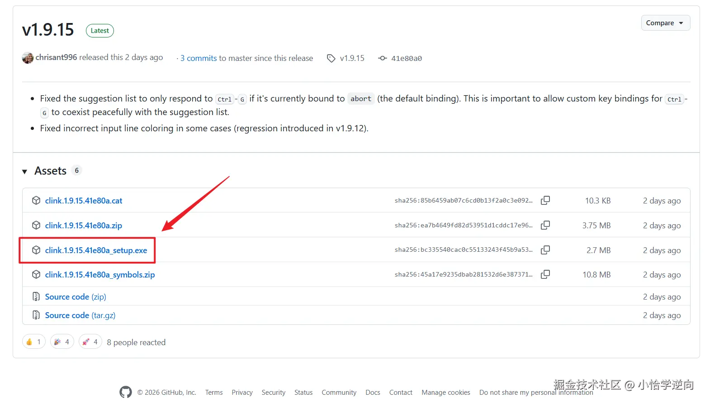
Task: Click sha256:bc335540cac0c55133243f45b9a53 hash text
Action: [464, 250]
